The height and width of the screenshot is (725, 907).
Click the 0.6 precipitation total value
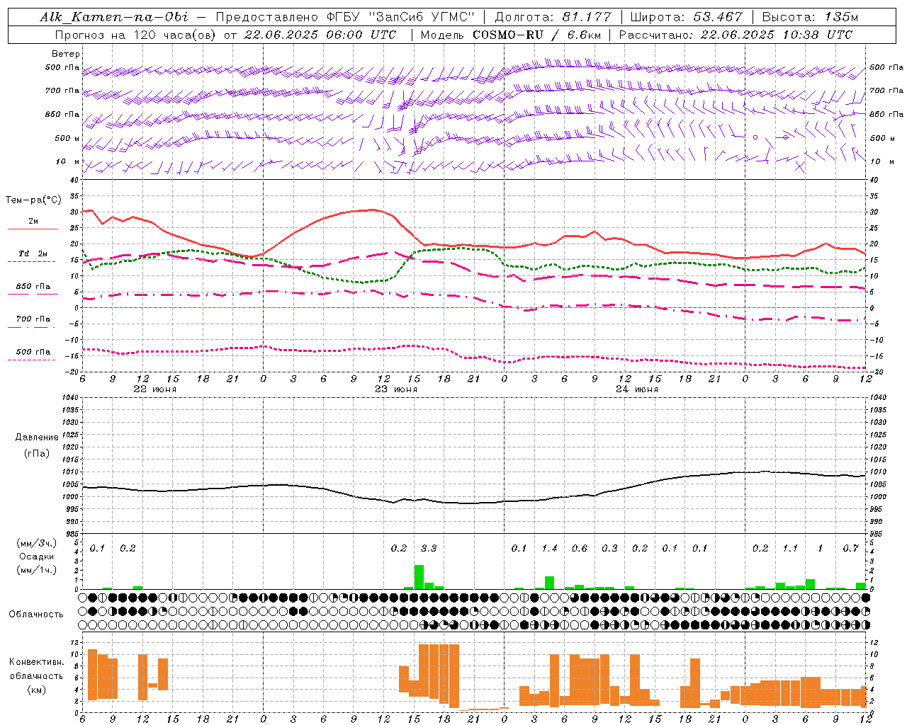point(580,549)
